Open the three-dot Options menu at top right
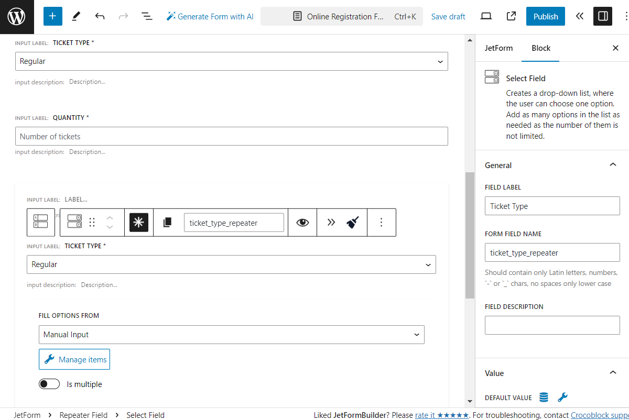This screenshot has width=629, height=420. (626, 16)
